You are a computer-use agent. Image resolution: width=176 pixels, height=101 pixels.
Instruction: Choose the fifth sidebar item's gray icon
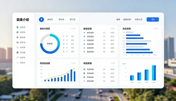click(17, 47)
